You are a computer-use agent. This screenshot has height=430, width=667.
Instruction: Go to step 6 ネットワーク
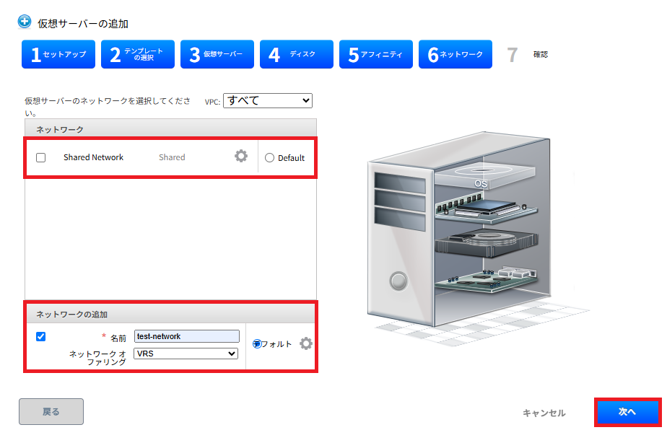click(x=455, y=54)
